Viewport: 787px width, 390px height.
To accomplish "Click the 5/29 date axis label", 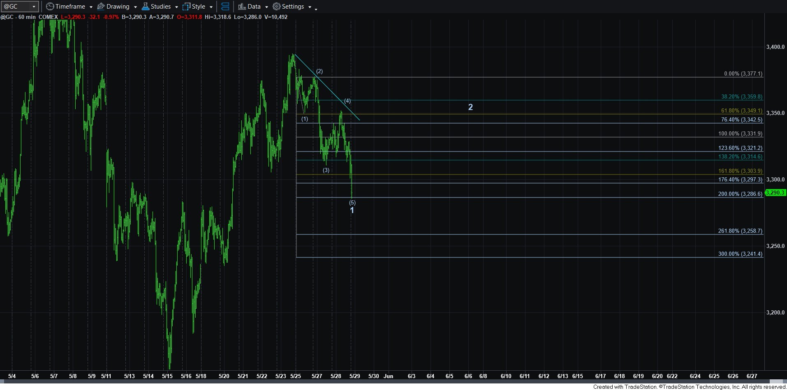I will coord(355,376).
